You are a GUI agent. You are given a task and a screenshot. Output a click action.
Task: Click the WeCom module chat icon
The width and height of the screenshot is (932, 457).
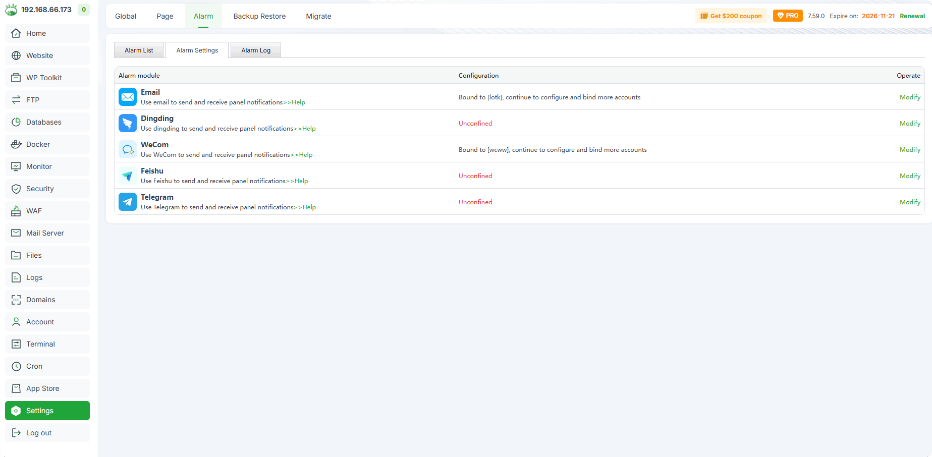pyautogui.click(x=128, y=149)
